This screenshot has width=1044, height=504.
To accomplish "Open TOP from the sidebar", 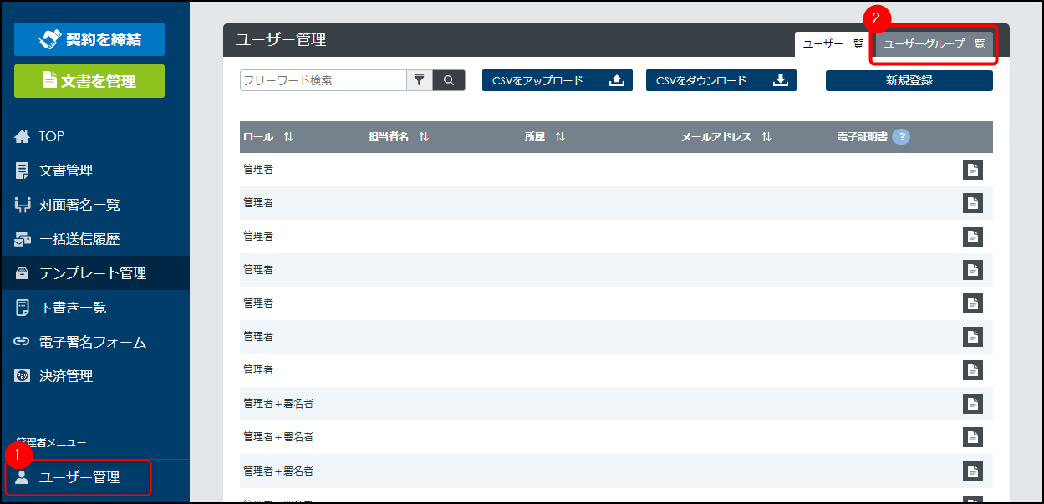I will point(51,136).
